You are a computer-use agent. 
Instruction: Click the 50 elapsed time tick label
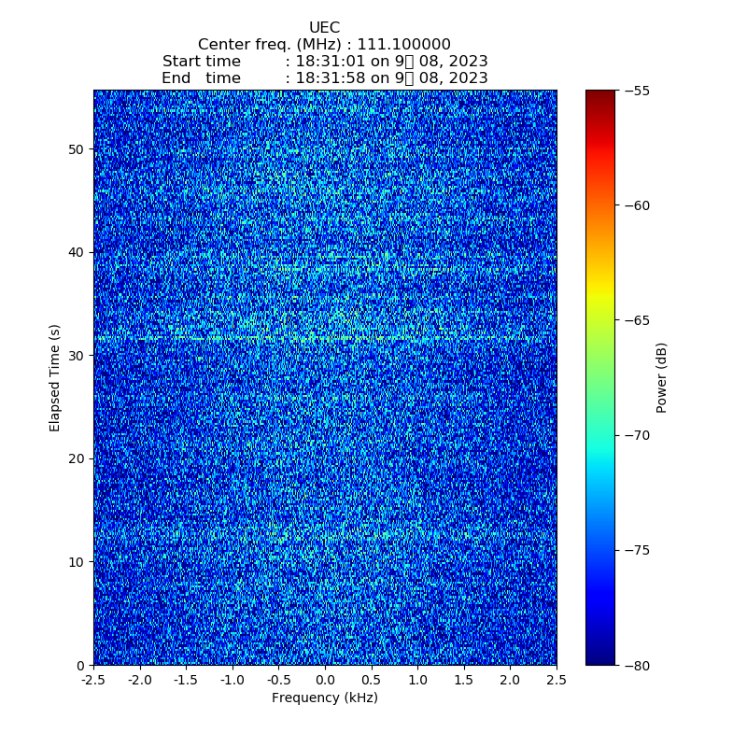click(x=77, y=149)
